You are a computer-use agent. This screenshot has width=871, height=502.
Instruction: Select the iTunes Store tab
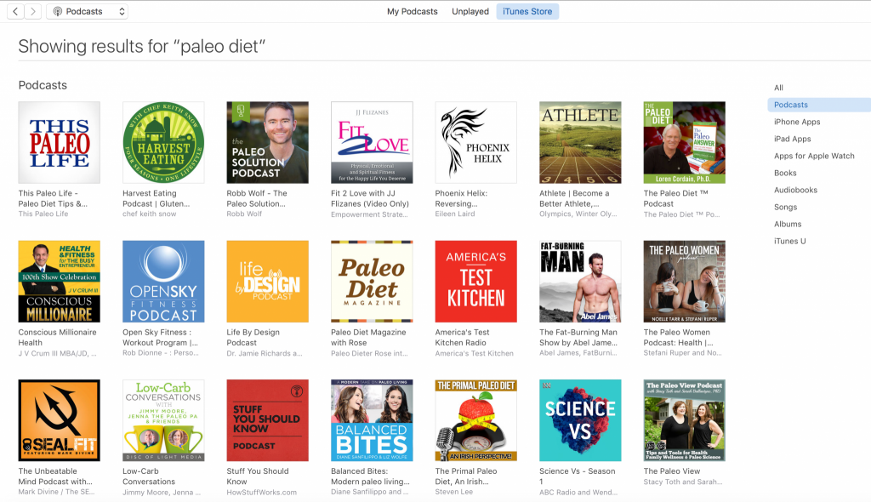(527, 11)
